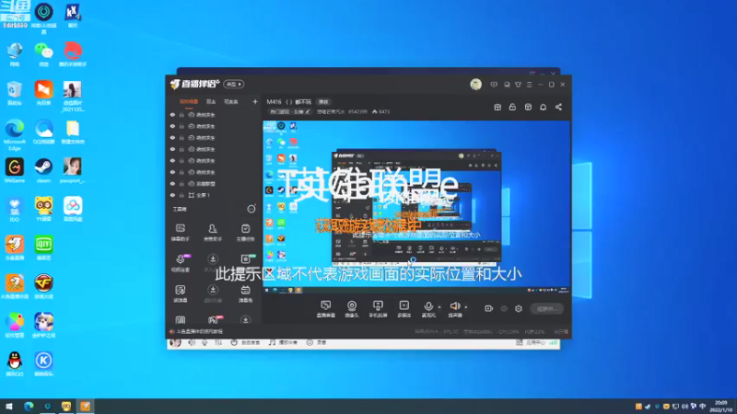Click the mixer sliders icon in the rear window
Image resolution: width=737 pixels, height=414 pixels.
[218, 342]
